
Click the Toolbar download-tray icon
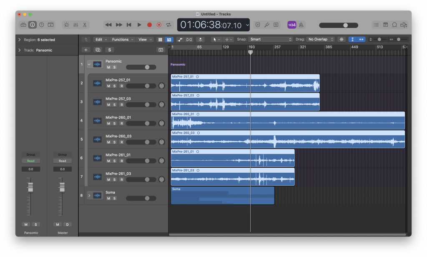(50, 25)
